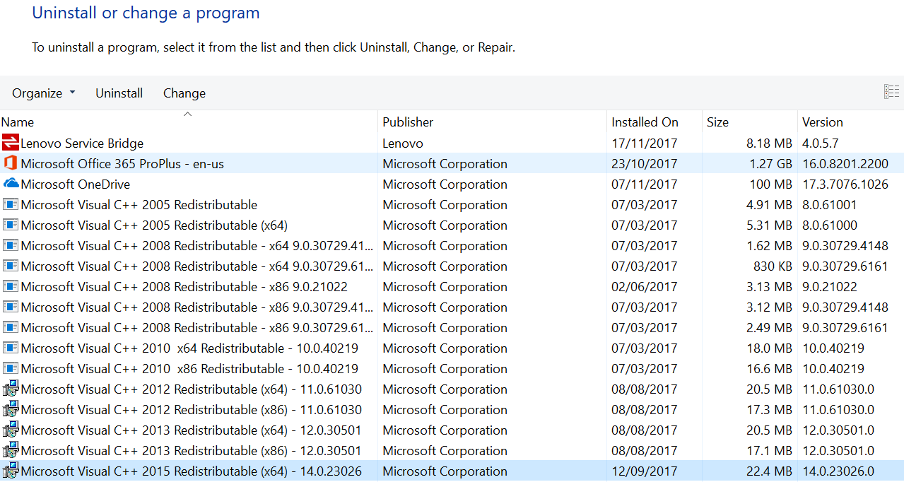Select the Visual C++ 2005 Redistributable entry
Image resolution: width=904 pixels, height=482 pixels.
tap(139, 205)
